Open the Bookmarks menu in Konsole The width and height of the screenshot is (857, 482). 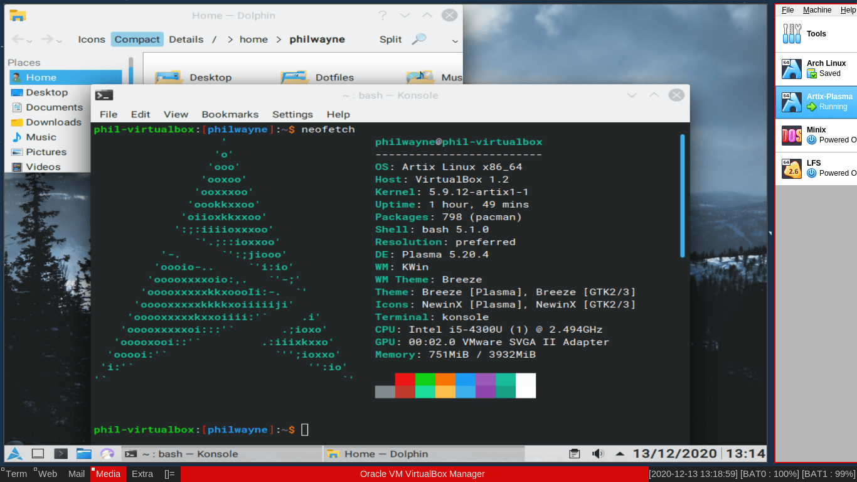[230, 114]
